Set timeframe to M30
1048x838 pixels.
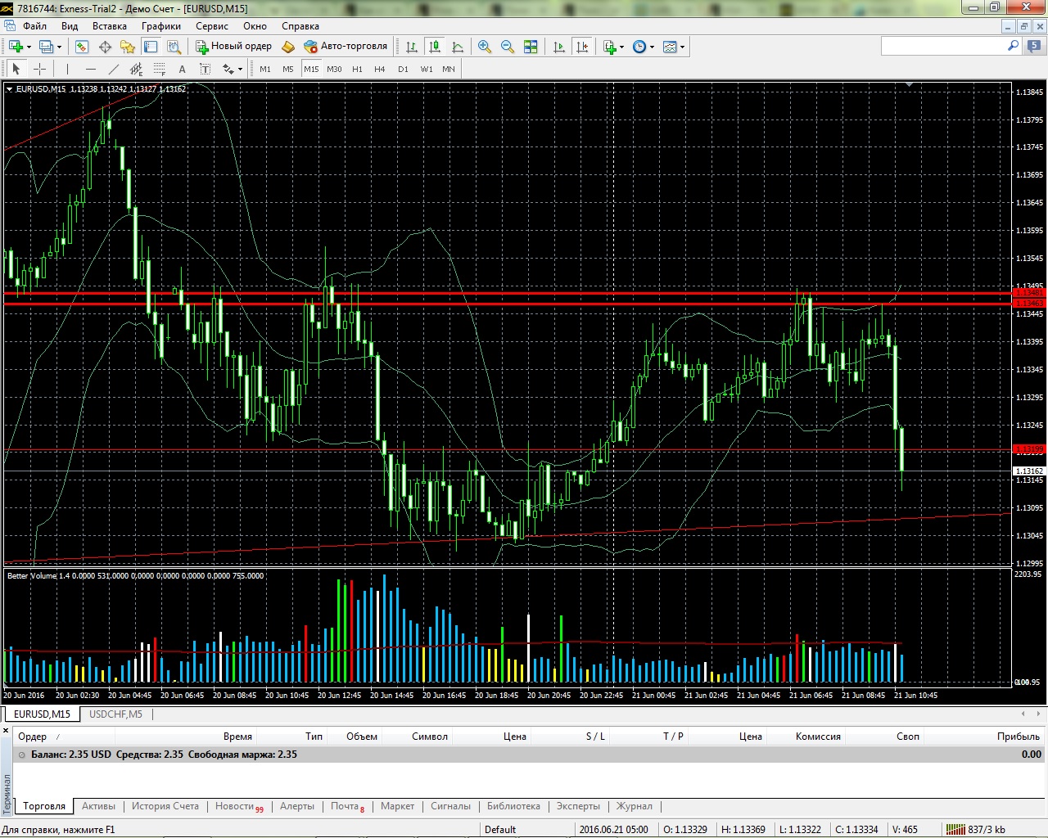pyautogui.click(x=334, y=69)
